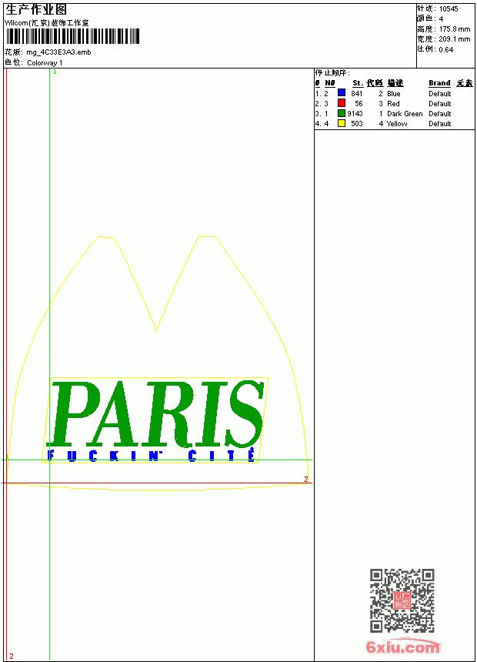Click the blue FUCKIN' CITÉ text
The width and height of the screenshot is (477, 662).
tap(151, 456)
